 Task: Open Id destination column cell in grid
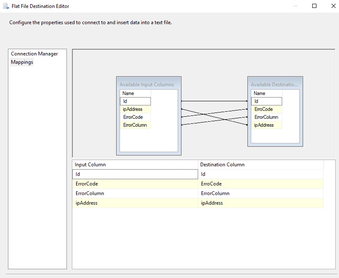pyautogui.click(x=261, y=174)
